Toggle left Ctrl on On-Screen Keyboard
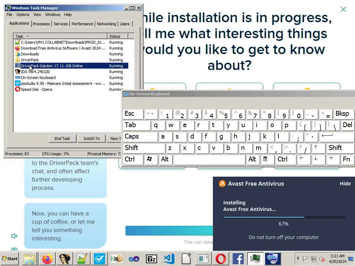The width and height of the screenshot is (355, 266). pos(133,160)
